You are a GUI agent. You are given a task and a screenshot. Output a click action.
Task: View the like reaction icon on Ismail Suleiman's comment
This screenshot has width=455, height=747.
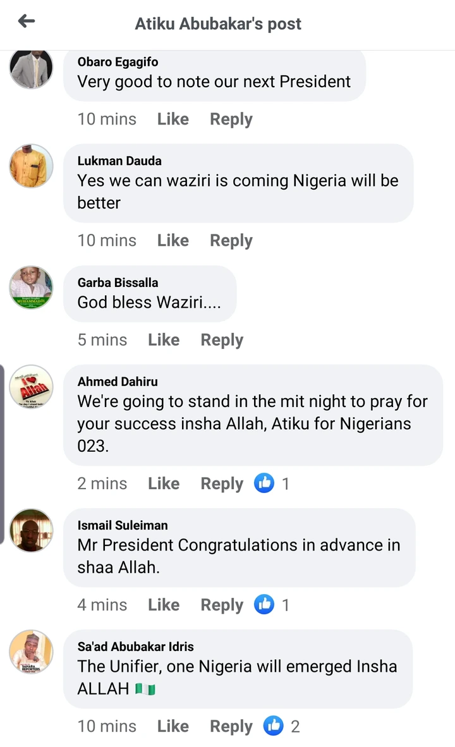pos(264,605)
